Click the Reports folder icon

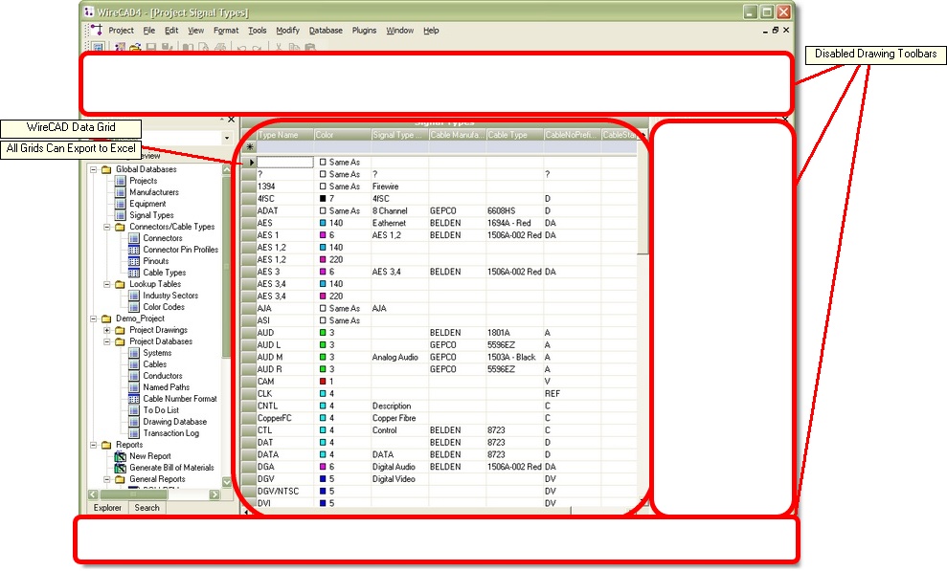pyautogui.click(x=106, y=445)
